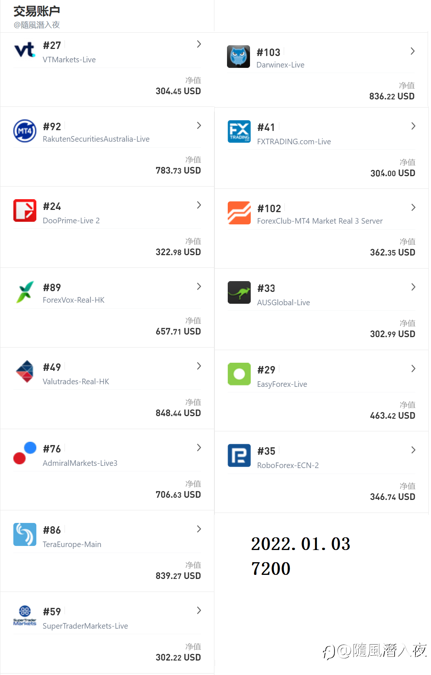Viewport: 431px width, 675px height.
Task: Click the ForexClub orange logo icon
Action: [239, 213]
